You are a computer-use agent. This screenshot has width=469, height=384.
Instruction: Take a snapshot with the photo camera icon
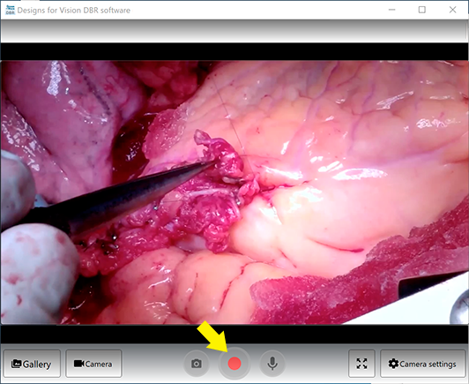(x=197, y=364)
